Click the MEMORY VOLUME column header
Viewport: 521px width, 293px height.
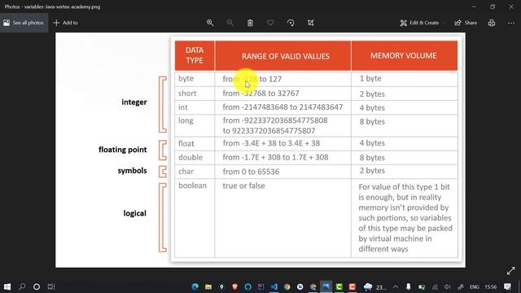(404, 55)
